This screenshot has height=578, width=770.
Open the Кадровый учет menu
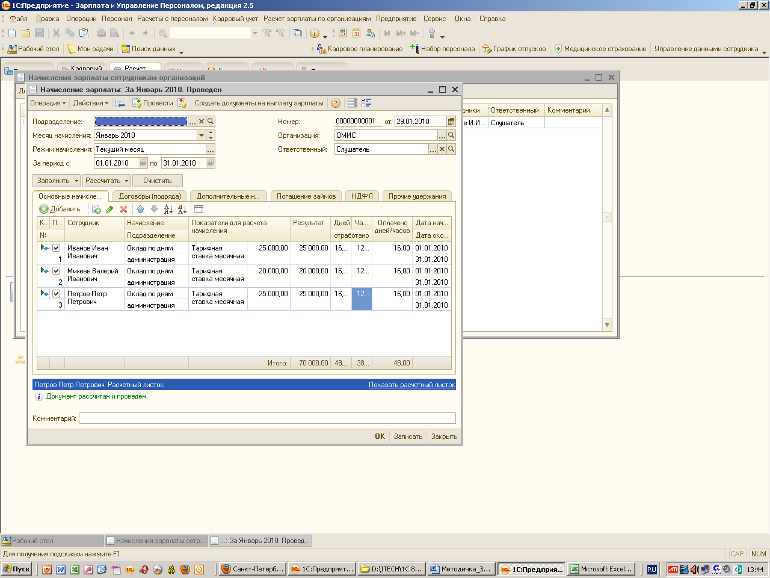tap(235, 19)
